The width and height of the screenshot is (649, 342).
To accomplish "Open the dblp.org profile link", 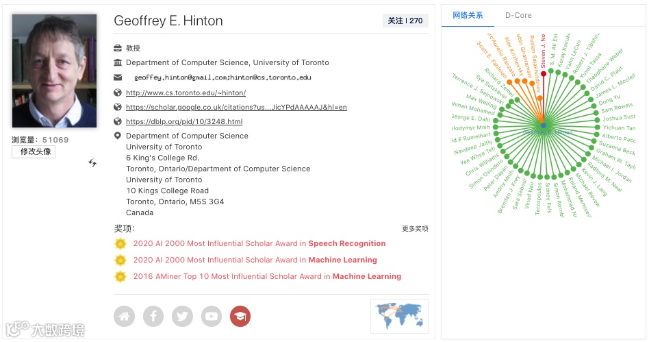I will point(184,121).
